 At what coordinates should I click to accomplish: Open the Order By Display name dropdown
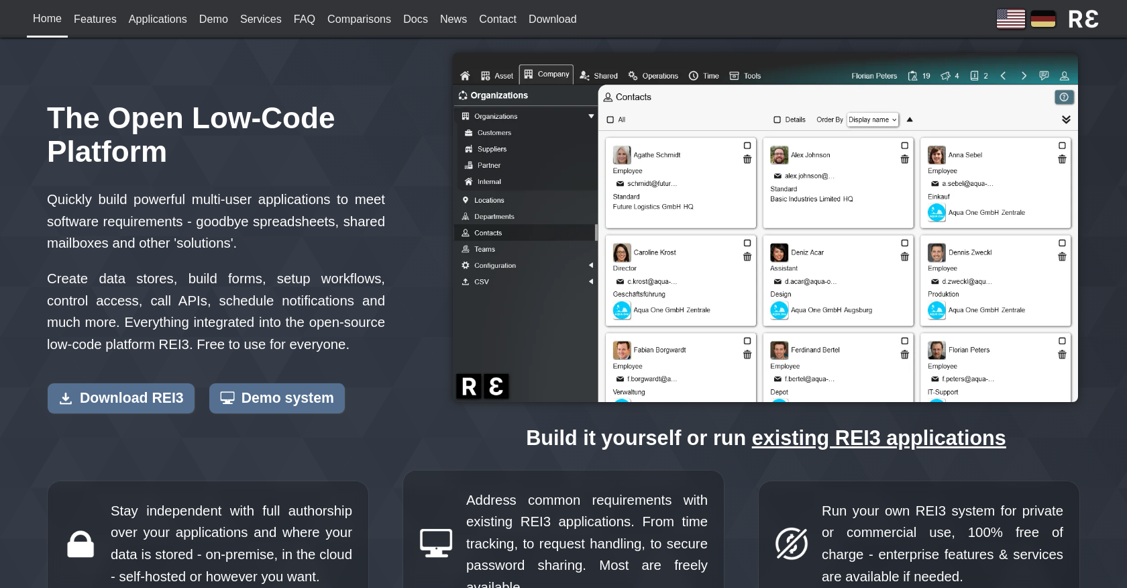[873, 119]
